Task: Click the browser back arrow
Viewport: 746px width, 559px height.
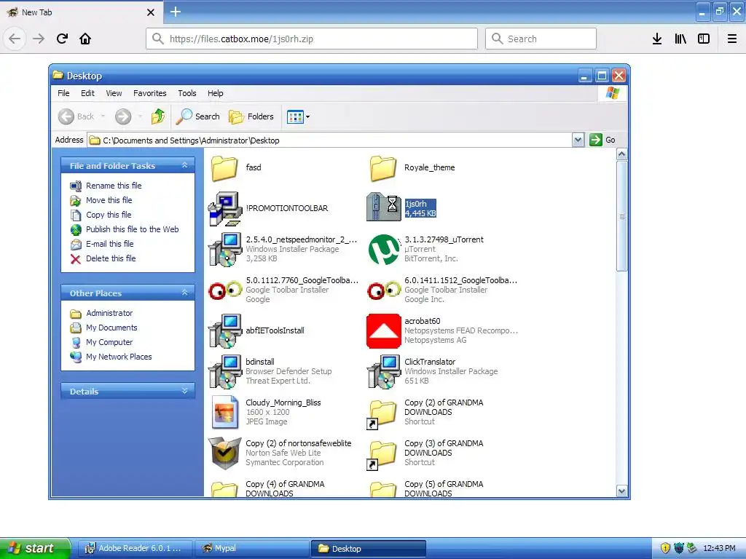Action: 15,39
